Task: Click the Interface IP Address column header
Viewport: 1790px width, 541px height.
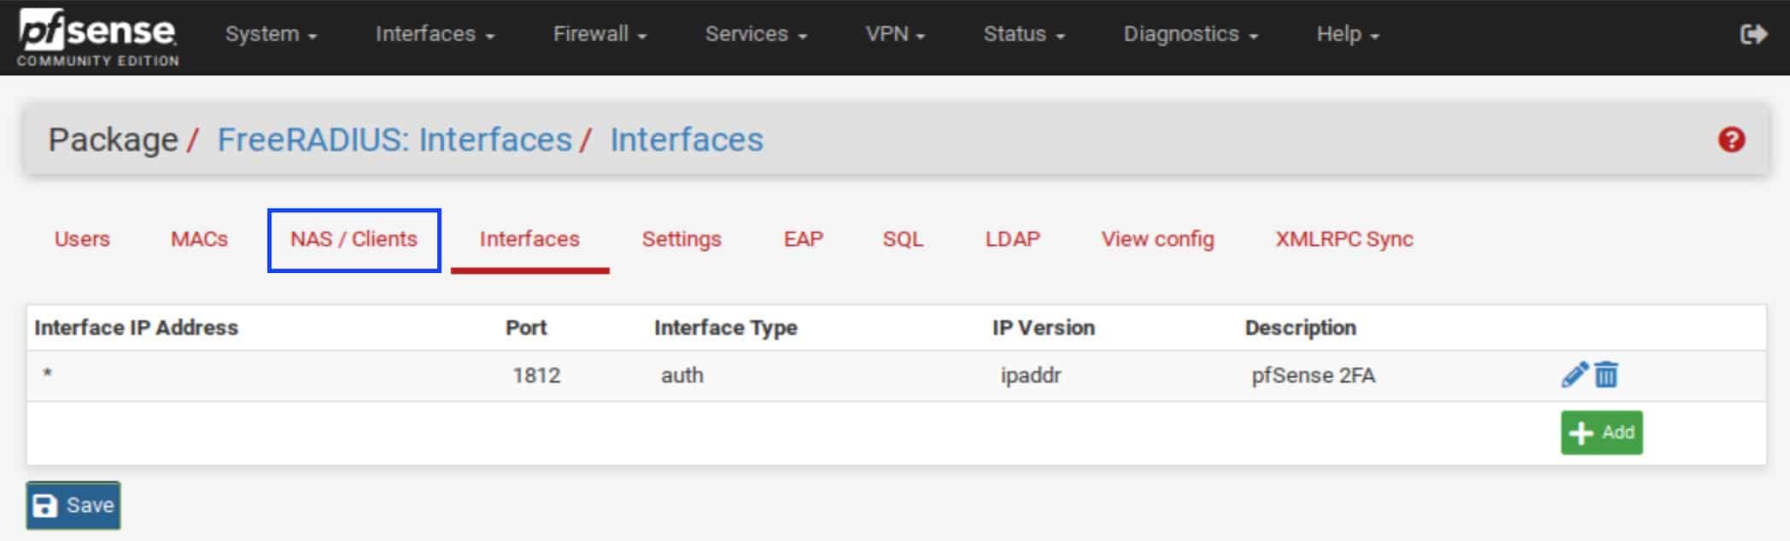Action: [136, 328]
